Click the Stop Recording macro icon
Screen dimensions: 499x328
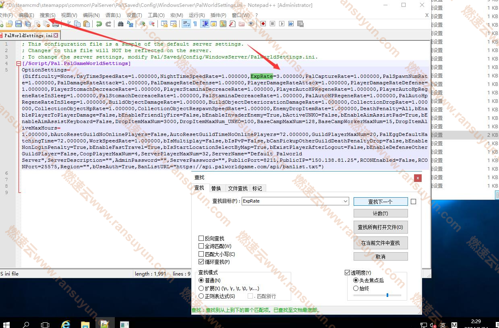tap(272, 24)
